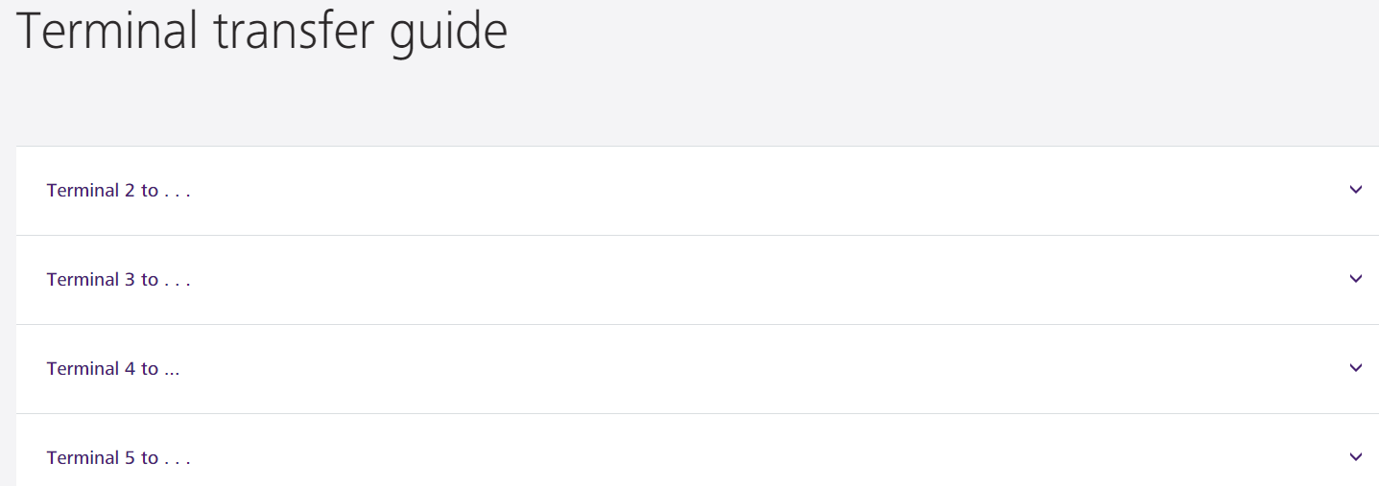Click the chevron icon for Terminal 5
The height and width of the screenshot is (486, 1379).
point(1355,457)
